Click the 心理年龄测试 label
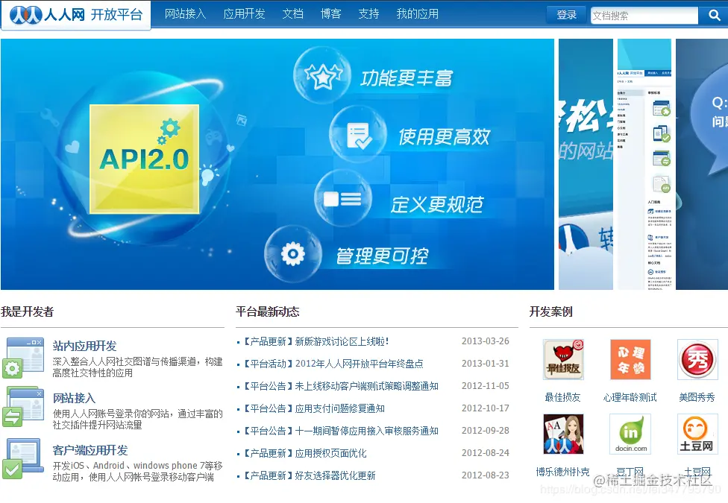This screenshot has height=503, width=728. pyautogui.click(x=630, y=397)
